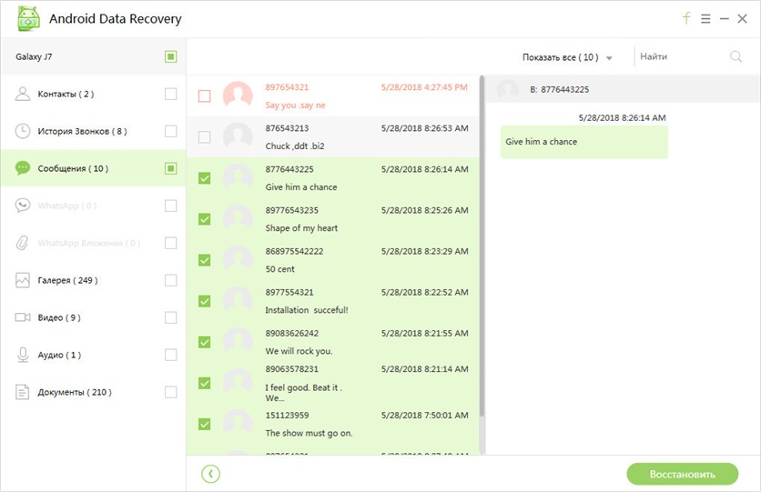Enable the Аудио checkbox

click(171, 355)
